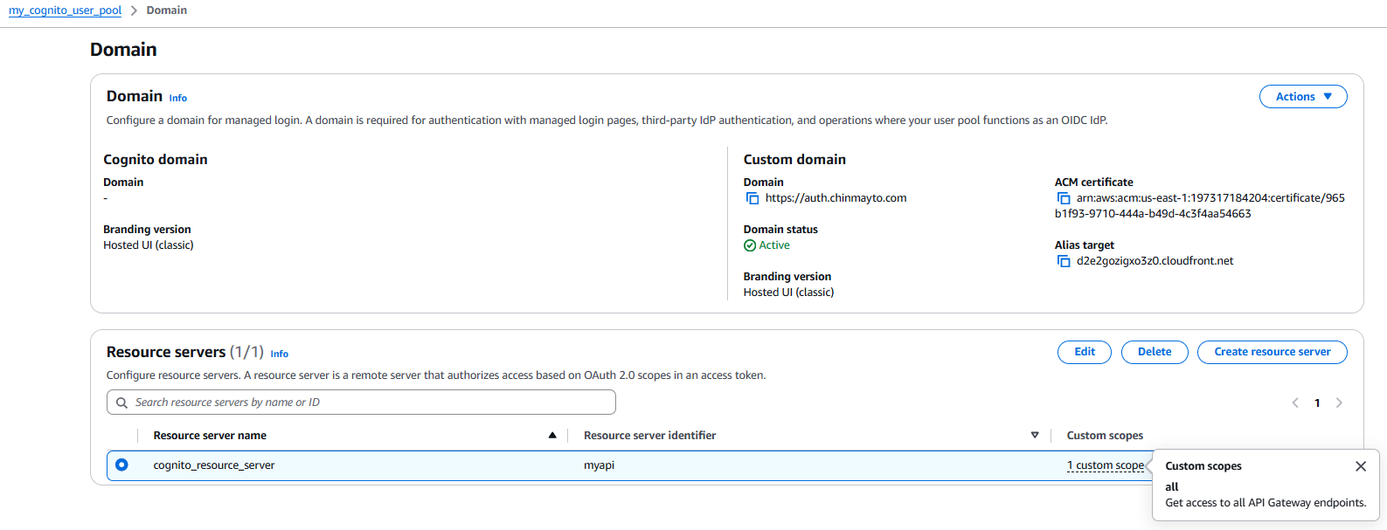The width and height of the screenshot is (1387, 530).
Task: Click the Active domain status text
Action: pyautogui.click(x=774, y=245)
